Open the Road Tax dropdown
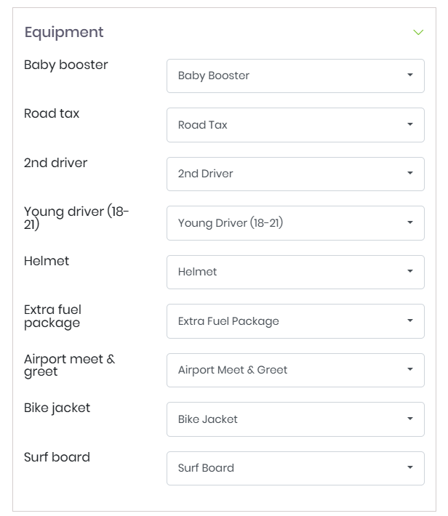 pyautogui.click(x=295, y=125)
